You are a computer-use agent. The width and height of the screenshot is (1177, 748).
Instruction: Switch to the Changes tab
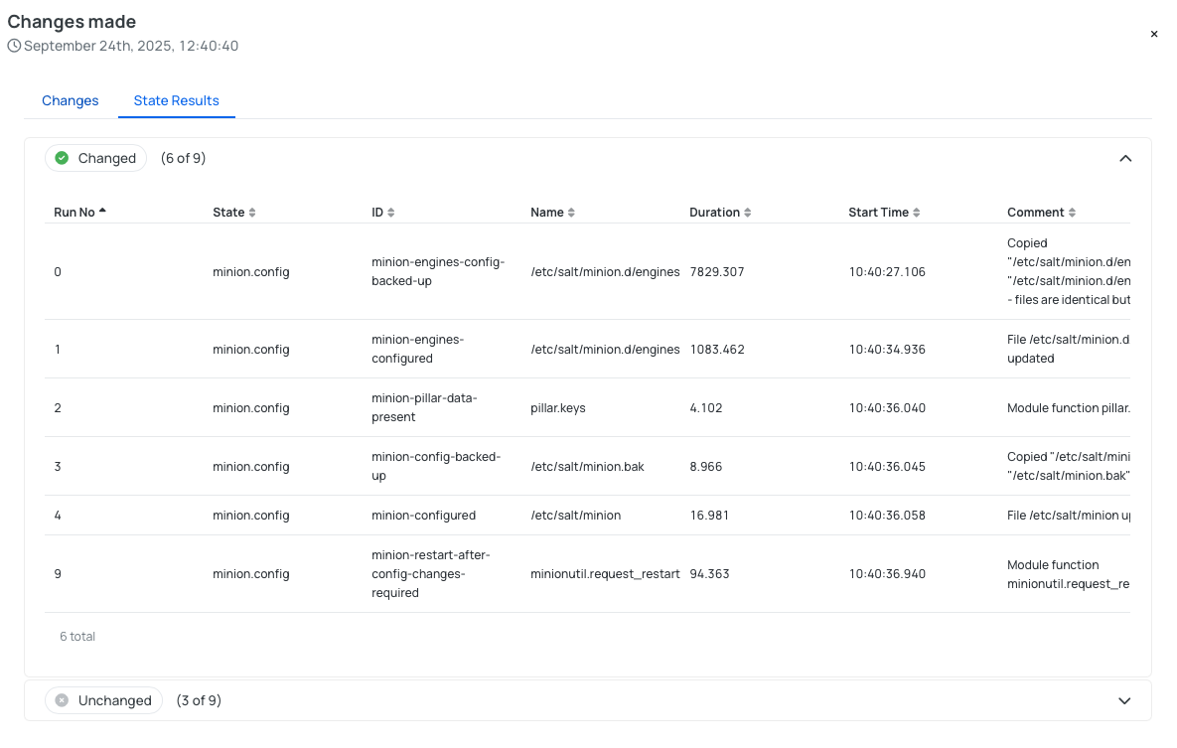(x=71, y=100)
